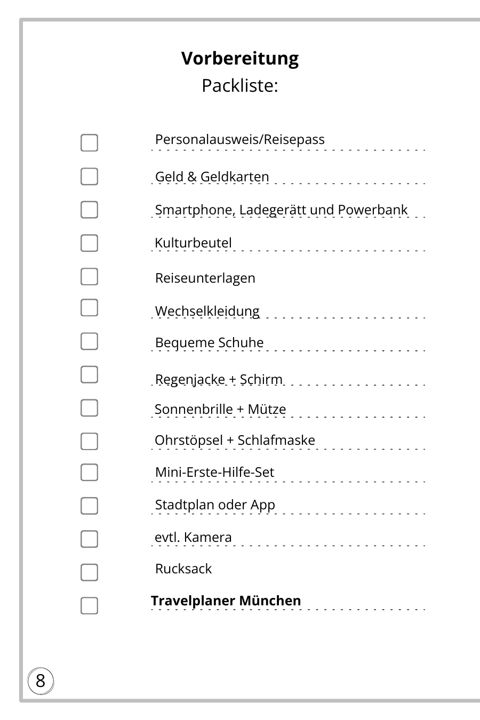The height and width of the screenshot is (720, 480).
Task: Click the Travelplaner München bold text
Action: 226,601
